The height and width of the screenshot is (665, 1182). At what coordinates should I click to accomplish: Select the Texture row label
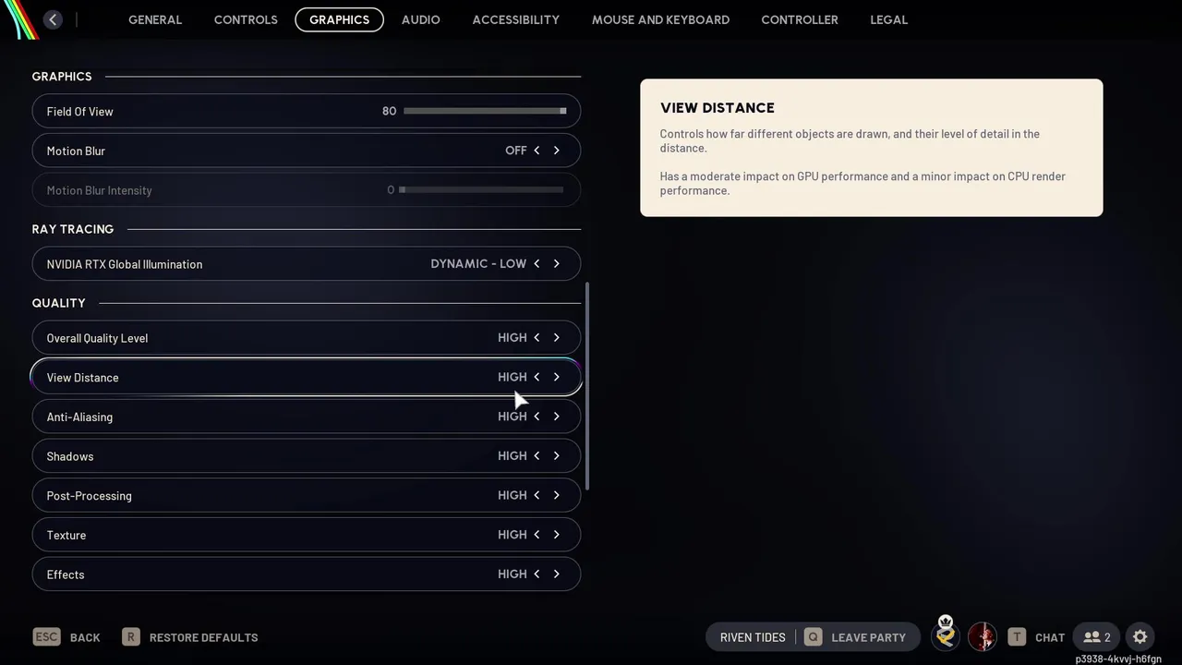coord(66,535)
